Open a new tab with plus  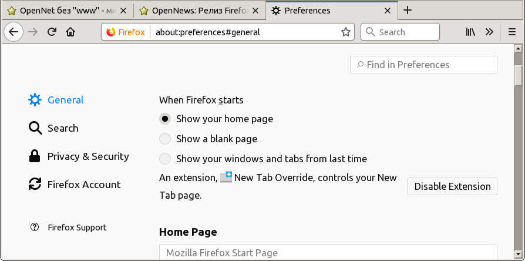coord(408,10)
